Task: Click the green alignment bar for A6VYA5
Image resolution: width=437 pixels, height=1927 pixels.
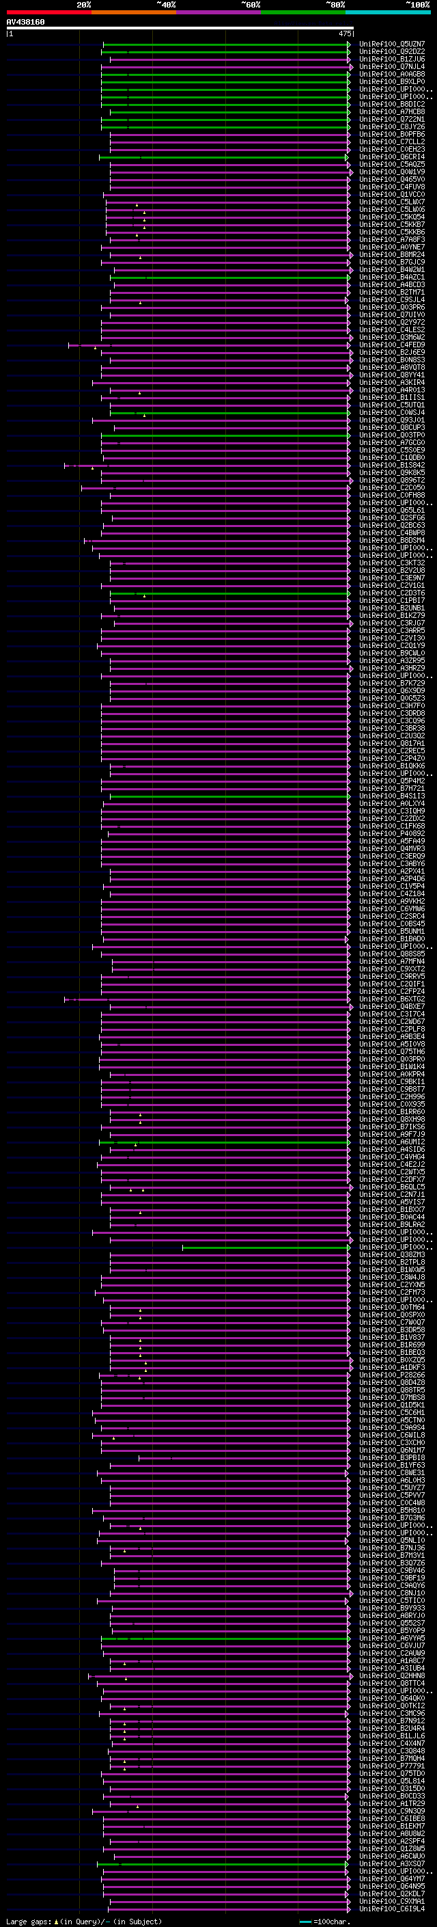Action: pos(225,1639)
